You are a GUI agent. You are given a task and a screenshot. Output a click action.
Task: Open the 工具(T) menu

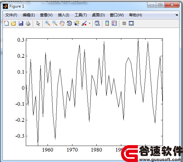(x=81, y=15)
